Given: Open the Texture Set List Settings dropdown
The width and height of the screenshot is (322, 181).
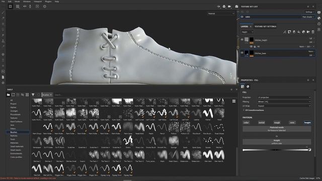Looking at the screenshot, I should click(x=309, y=12).
